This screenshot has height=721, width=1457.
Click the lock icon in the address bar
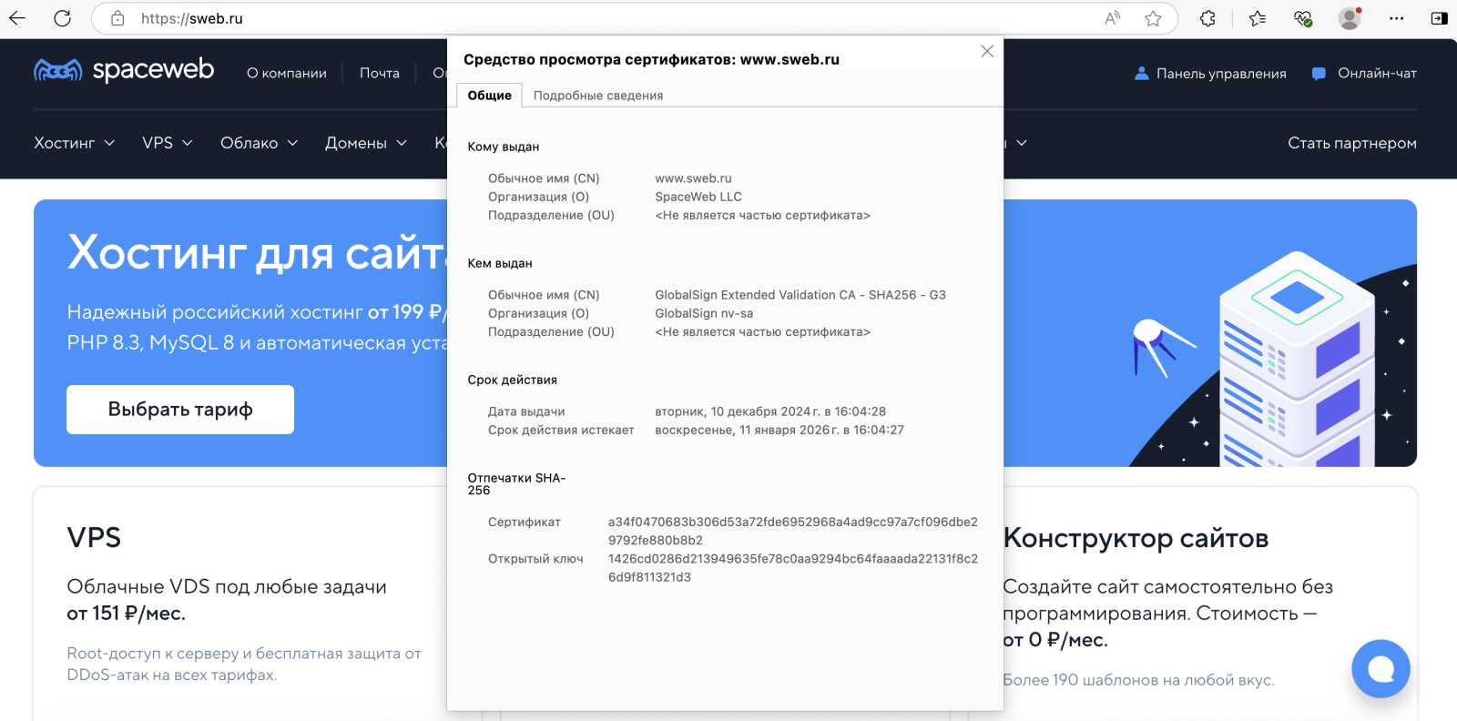pyautogui.click(x=117, y=18)
